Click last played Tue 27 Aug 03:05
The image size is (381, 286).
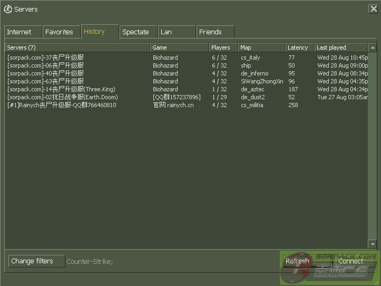343,97
